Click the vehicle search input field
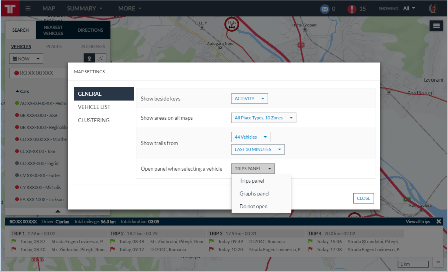The height and width of the screenshot is (272, 448). pos(38,73)
